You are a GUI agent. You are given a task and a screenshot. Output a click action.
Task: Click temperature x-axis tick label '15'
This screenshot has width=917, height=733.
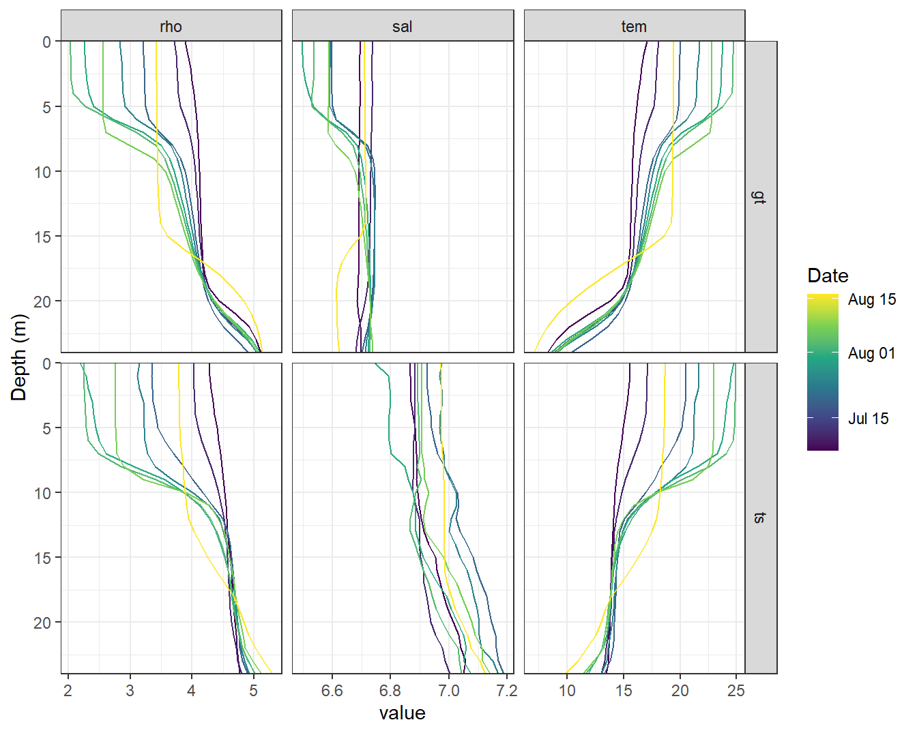624,691
